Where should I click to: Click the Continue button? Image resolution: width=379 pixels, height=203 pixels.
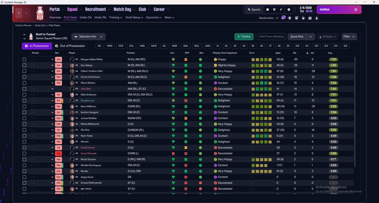(339, 9)
